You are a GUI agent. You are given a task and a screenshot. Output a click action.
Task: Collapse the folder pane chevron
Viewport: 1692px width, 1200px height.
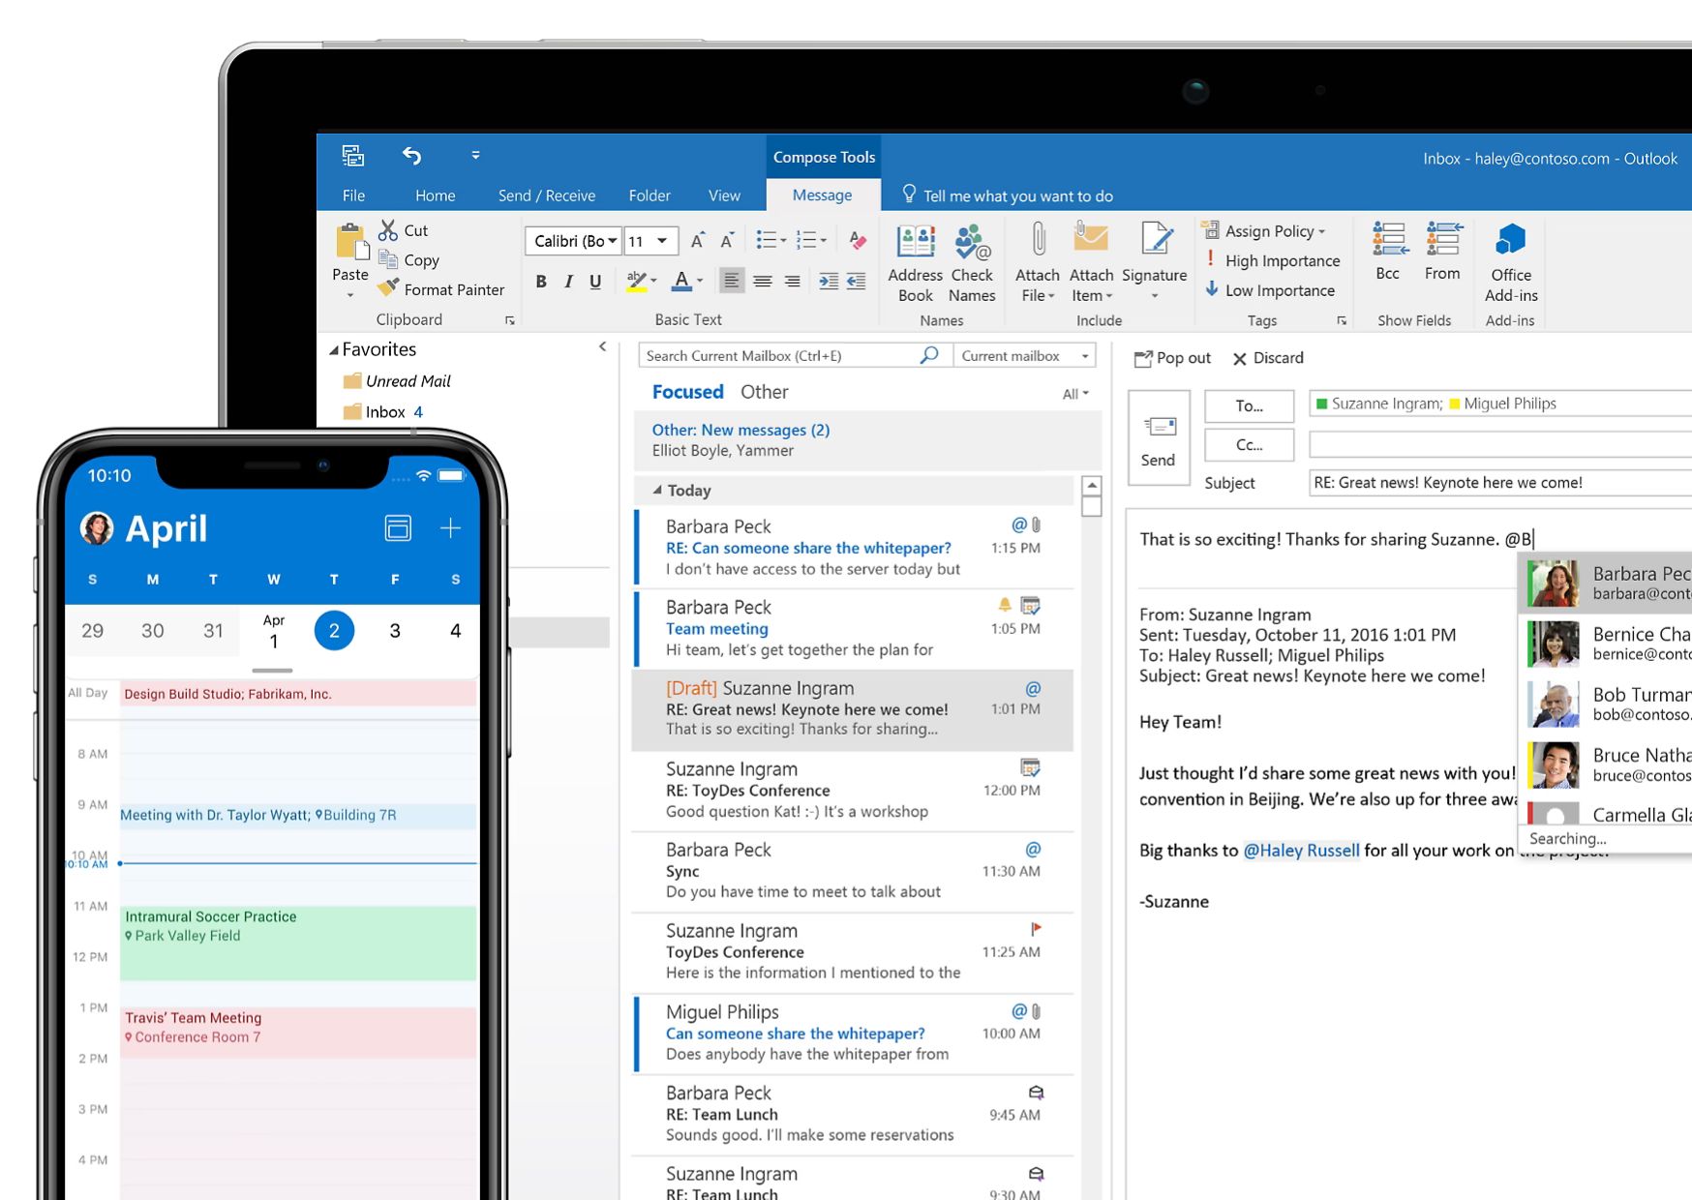coord(602,346)
